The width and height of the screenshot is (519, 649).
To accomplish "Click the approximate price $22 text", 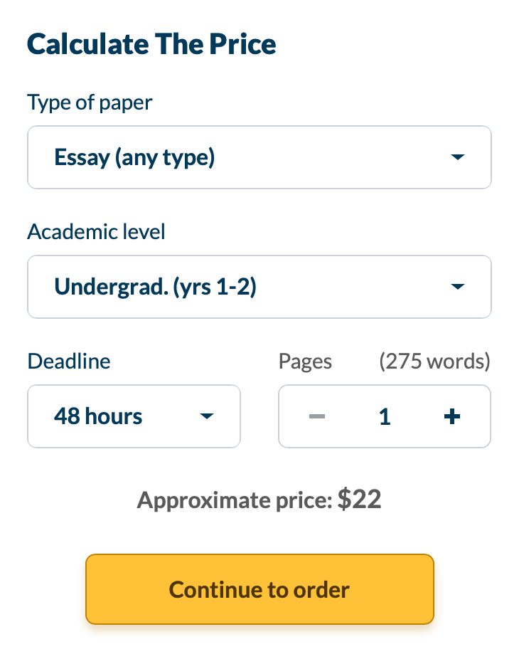I will coord(259,500).
